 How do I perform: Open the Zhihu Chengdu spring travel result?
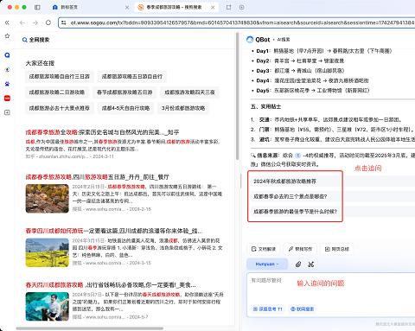tap(102, 132)
